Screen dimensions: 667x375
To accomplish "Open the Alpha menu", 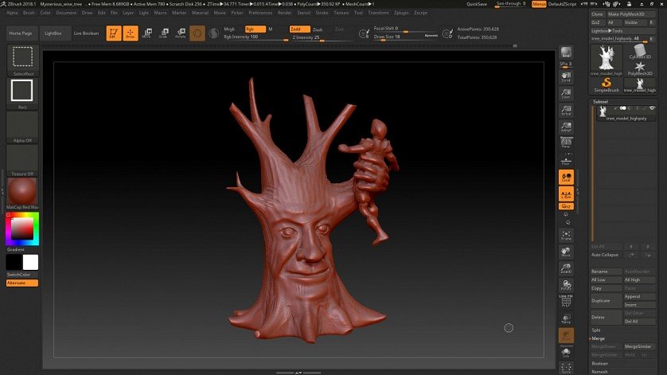I will [x=12, y=13].
